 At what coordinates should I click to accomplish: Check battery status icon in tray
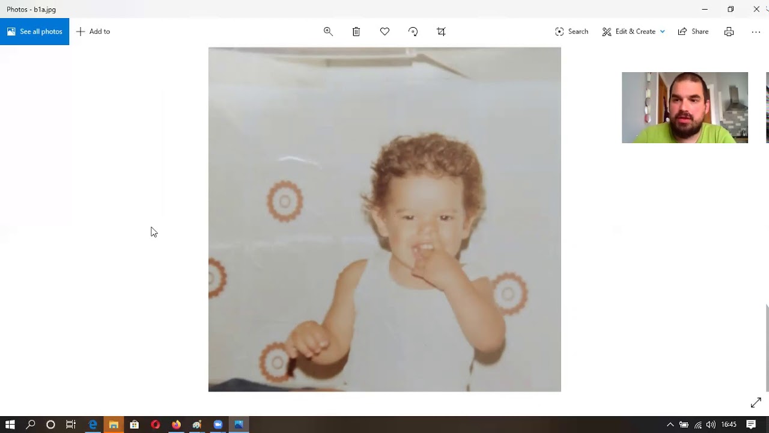tap(684, 425)
